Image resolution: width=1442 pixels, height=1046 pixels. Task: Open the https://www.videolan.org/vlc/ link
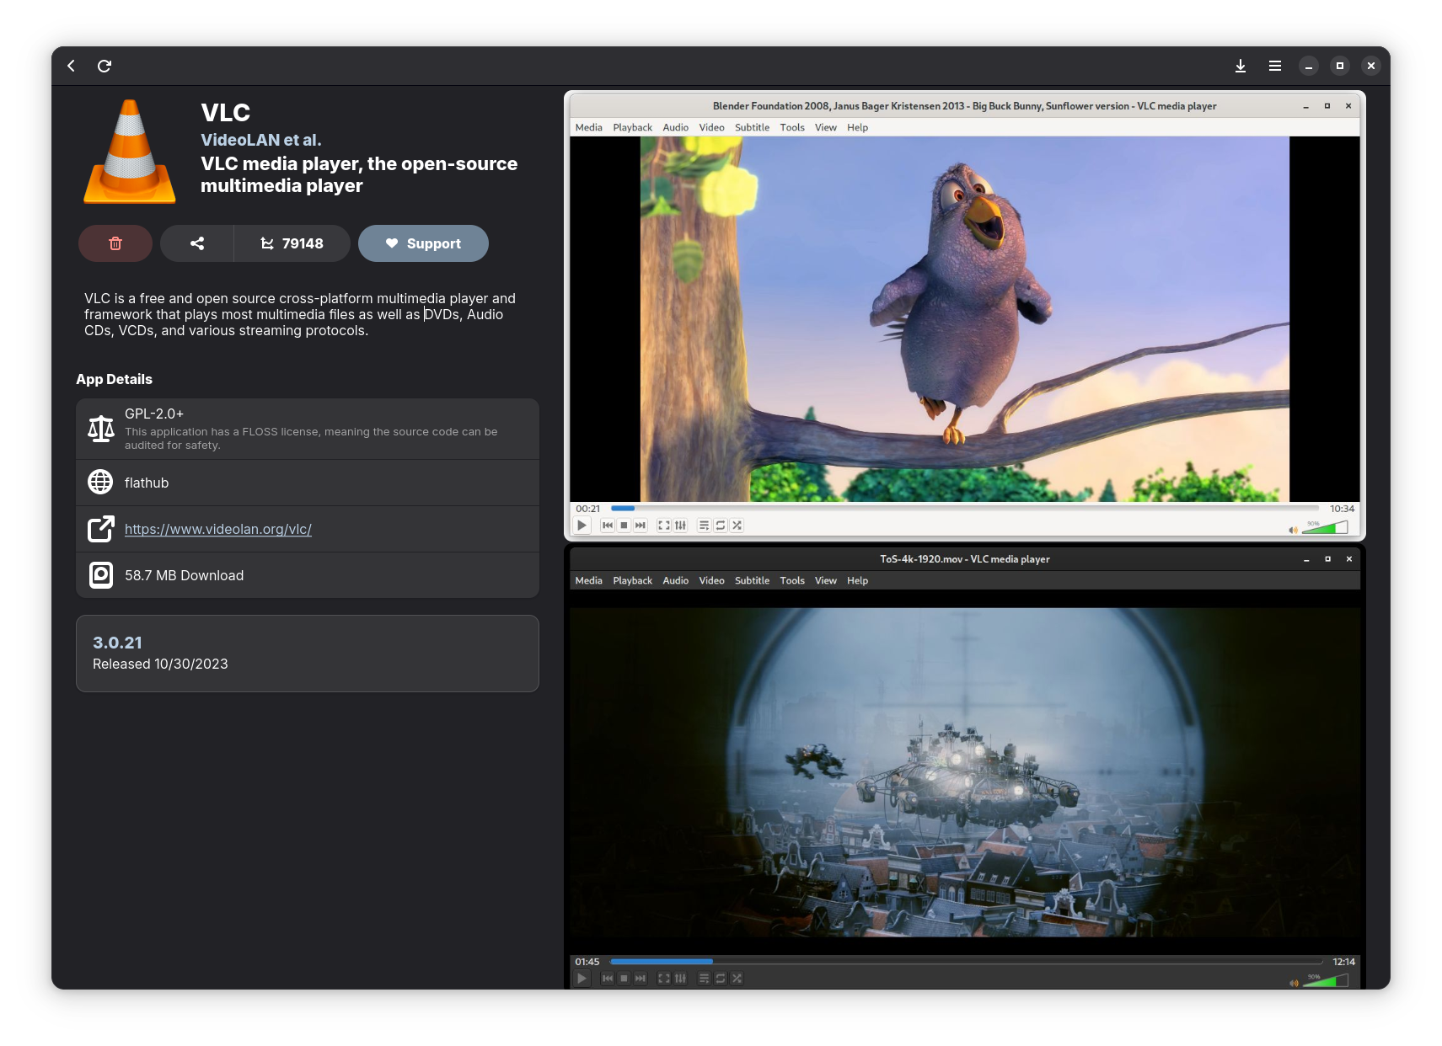(x=218, y=529)
